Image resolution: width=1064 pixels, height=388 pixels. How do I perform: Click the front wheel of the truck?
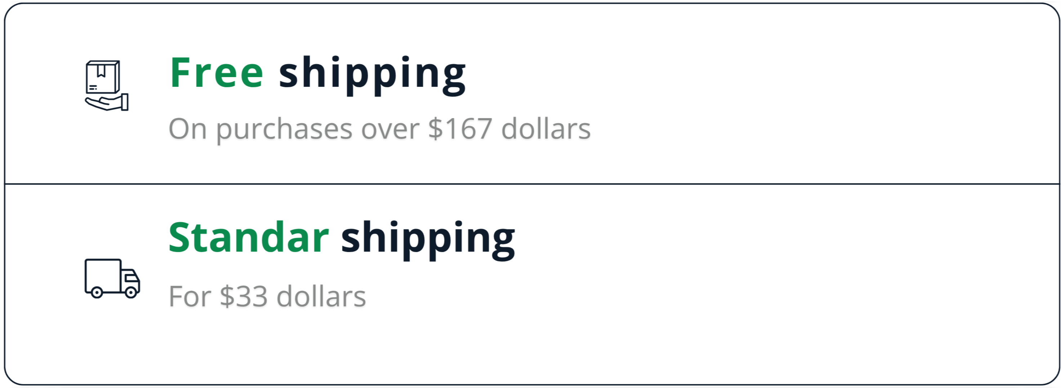(131, 293)
